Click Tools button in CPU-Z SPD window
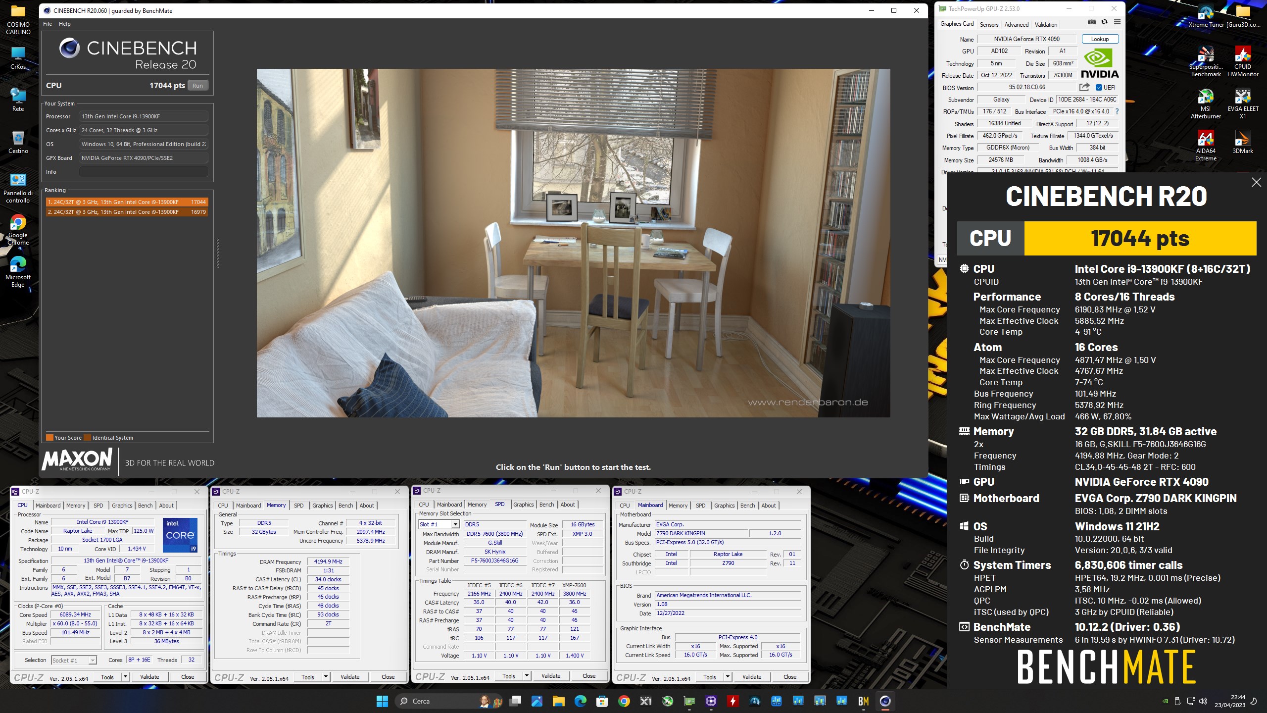 tap(509, 676)
